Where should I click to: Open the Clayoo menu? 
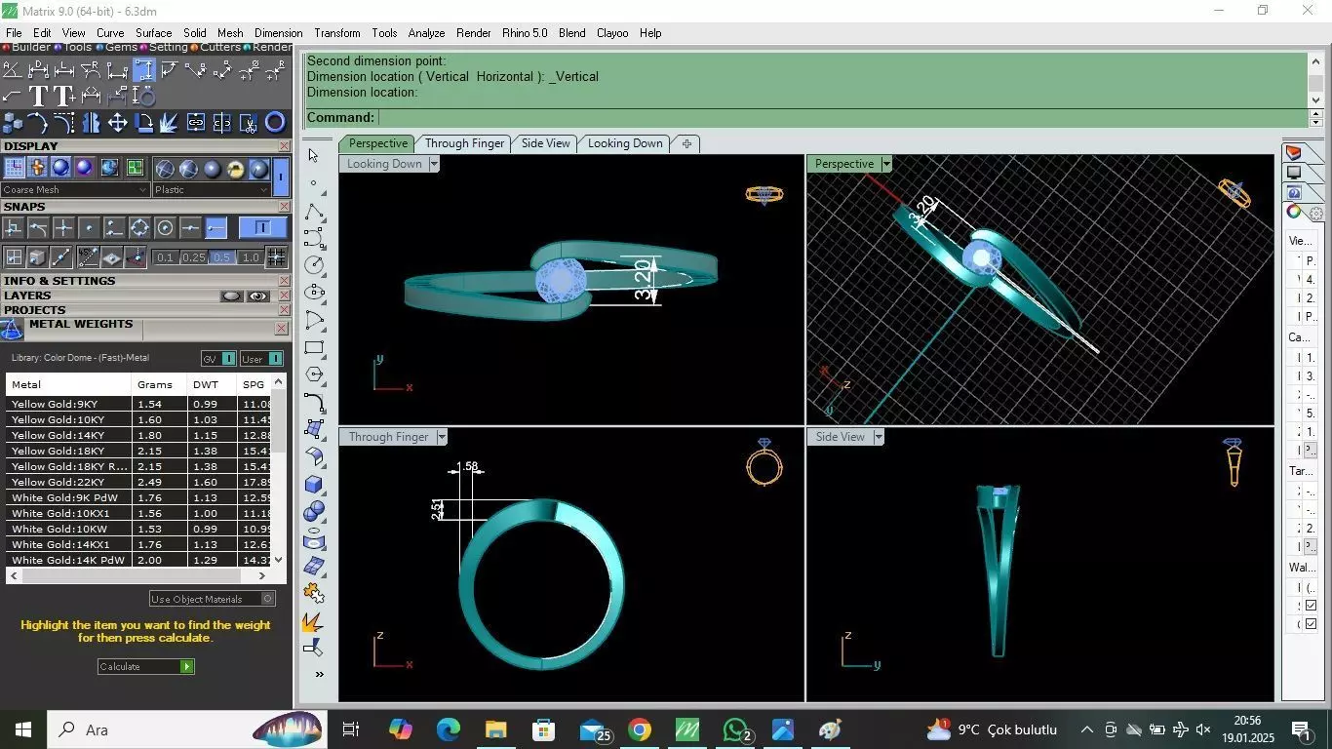(x=612, y=33)
